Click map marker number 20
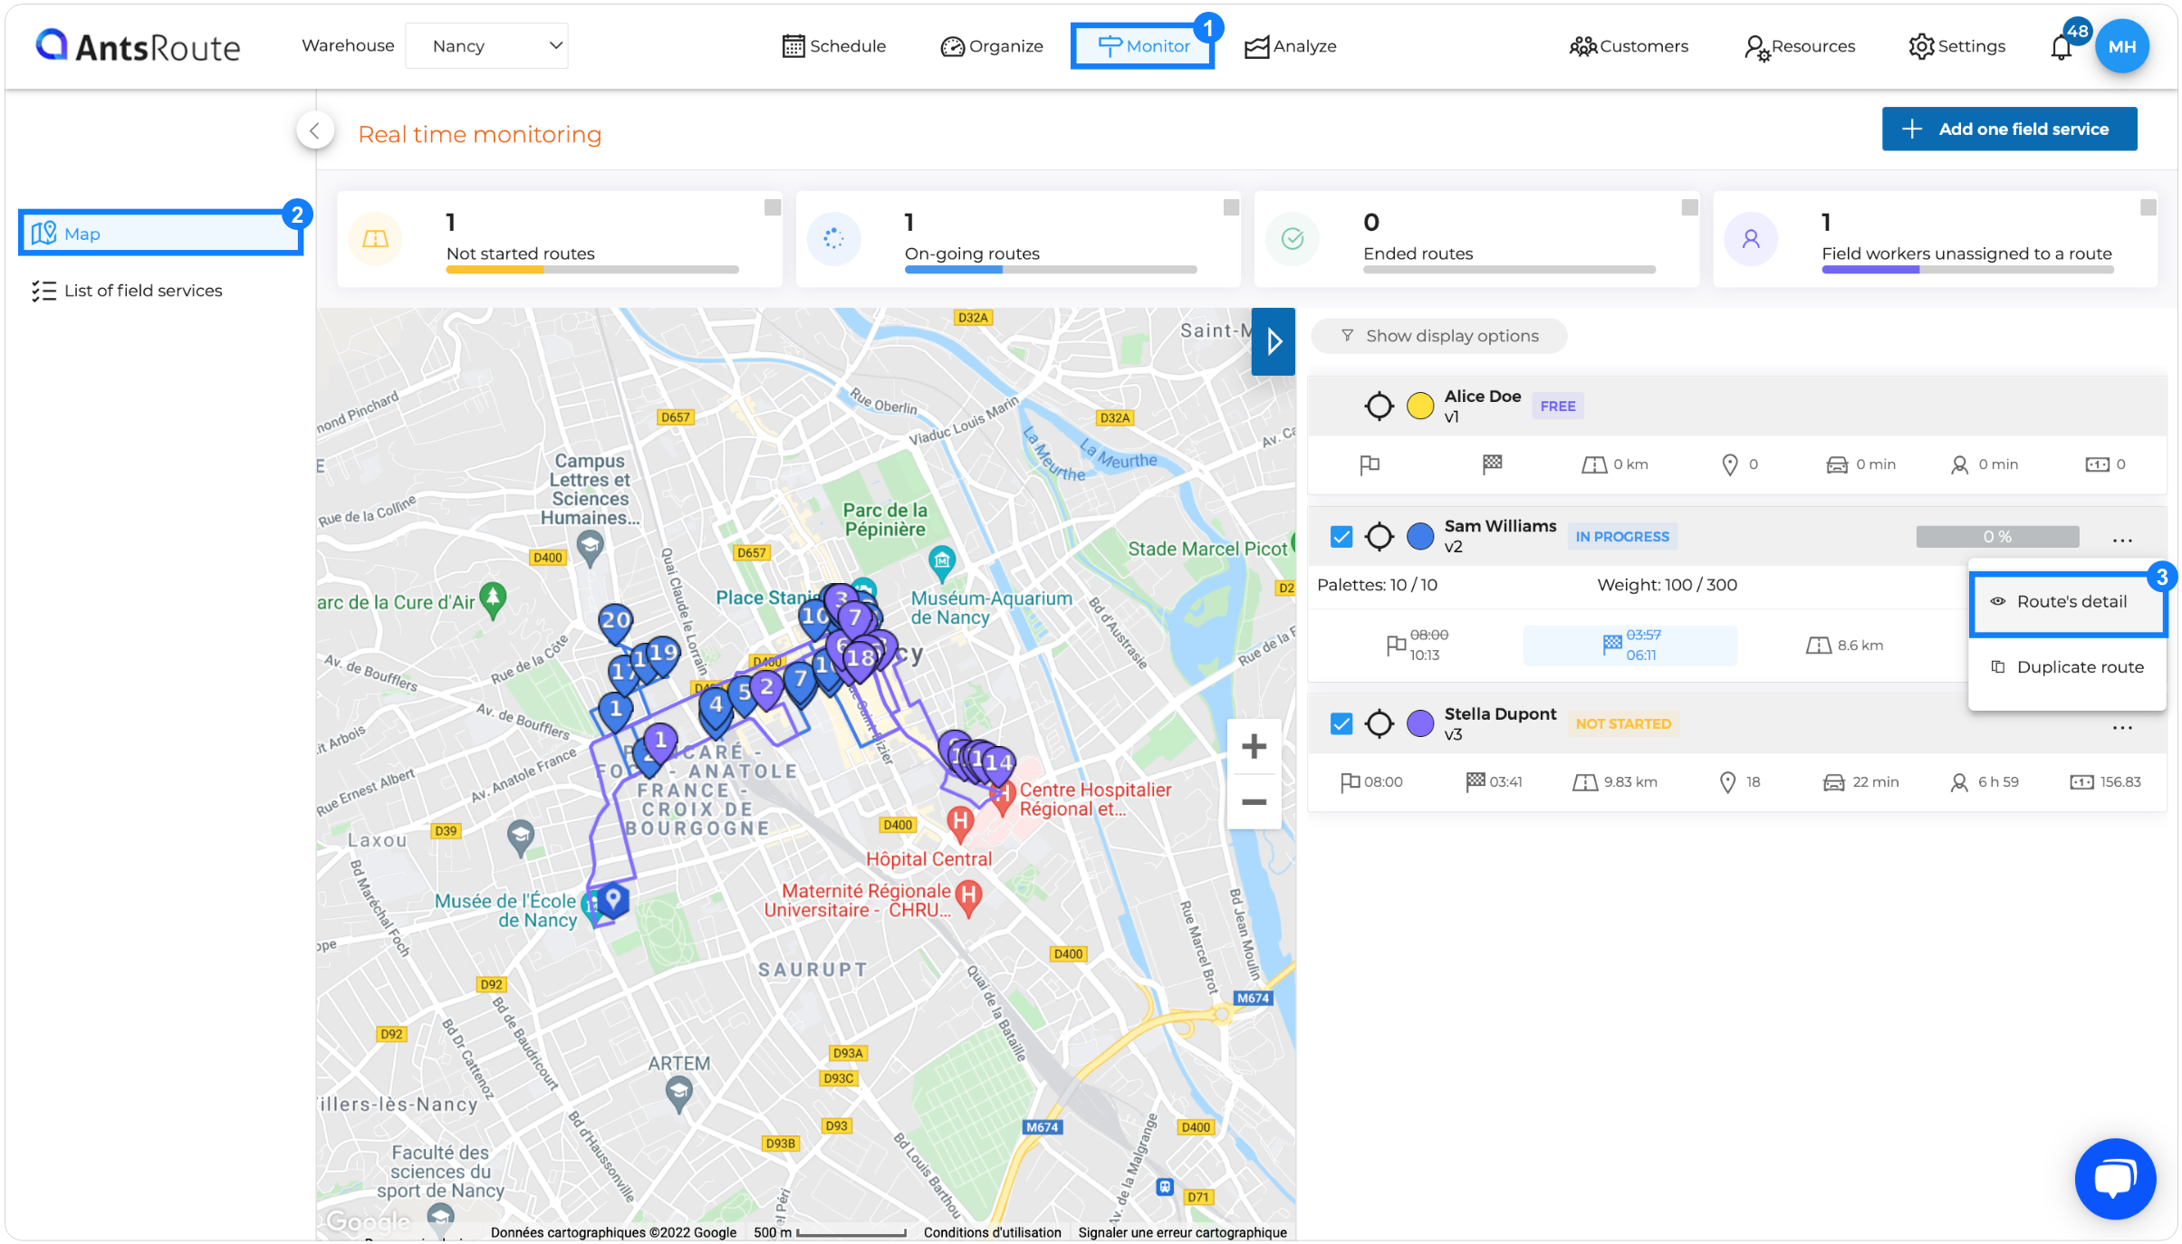2182x1244 pixels. (615, 622)
